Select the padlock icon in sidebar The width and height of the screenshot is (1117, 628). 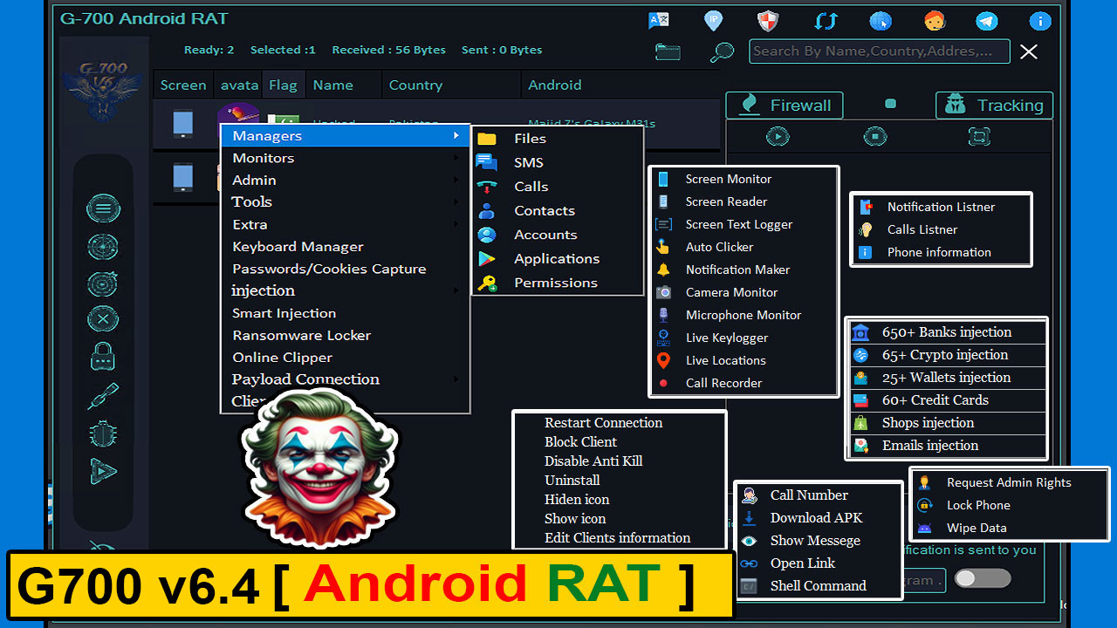[x=103, y=357]
